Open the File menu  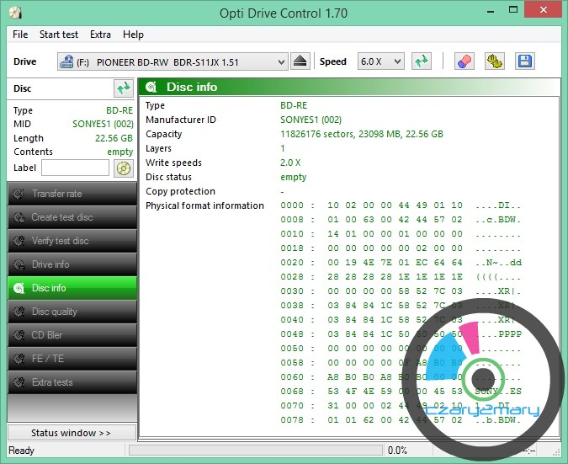pos(20,35)
